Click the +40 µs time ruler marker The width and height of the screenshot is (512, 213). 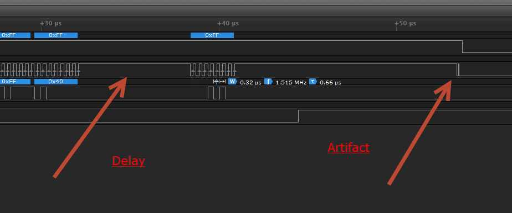point(228,23)
